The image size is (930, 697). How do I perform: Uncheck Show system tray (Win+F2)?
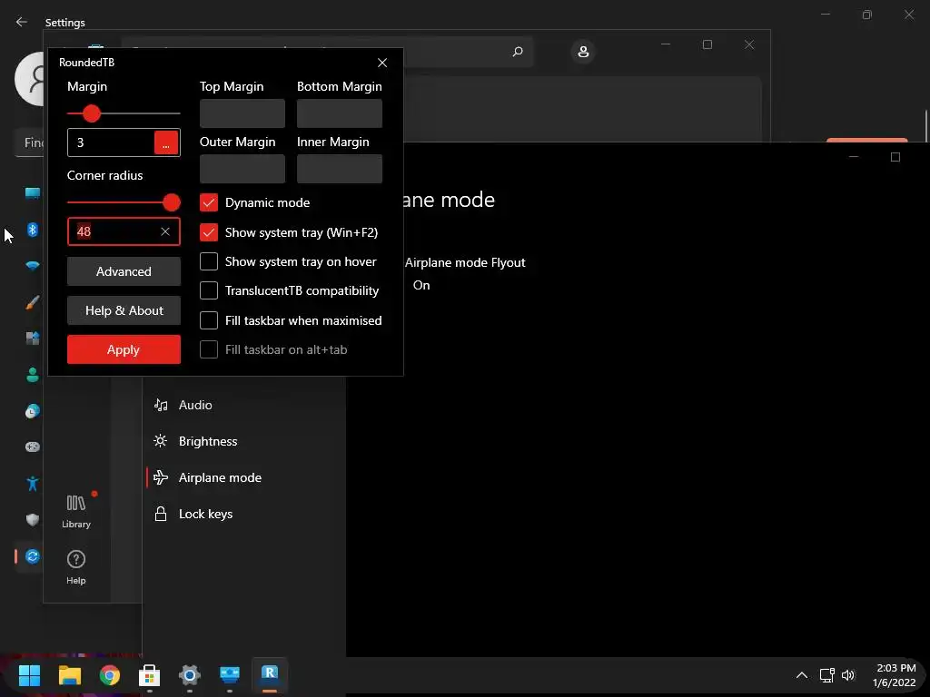[x=209, y=232]
